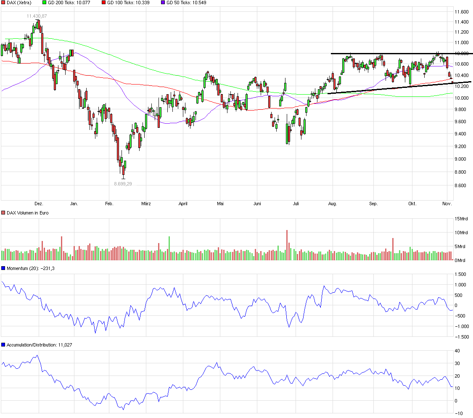Image resolution: width=473 pixels, height=418 pixels.
Task: Click the green GD 200 legend swatch
Action: [44, 3]
